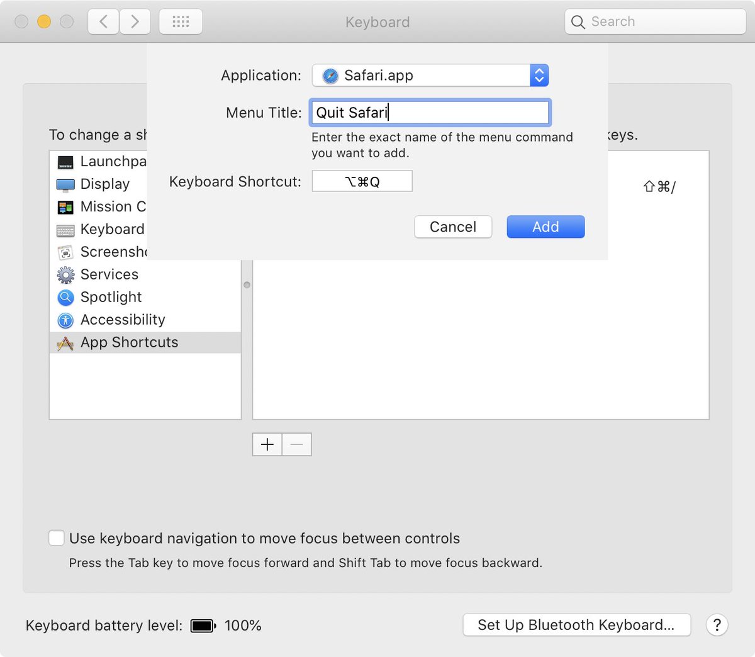The width and height of the screenshot is (755, 657).
Task: Click the blue up-down arrows of Application popup
Action: point(539,76)
